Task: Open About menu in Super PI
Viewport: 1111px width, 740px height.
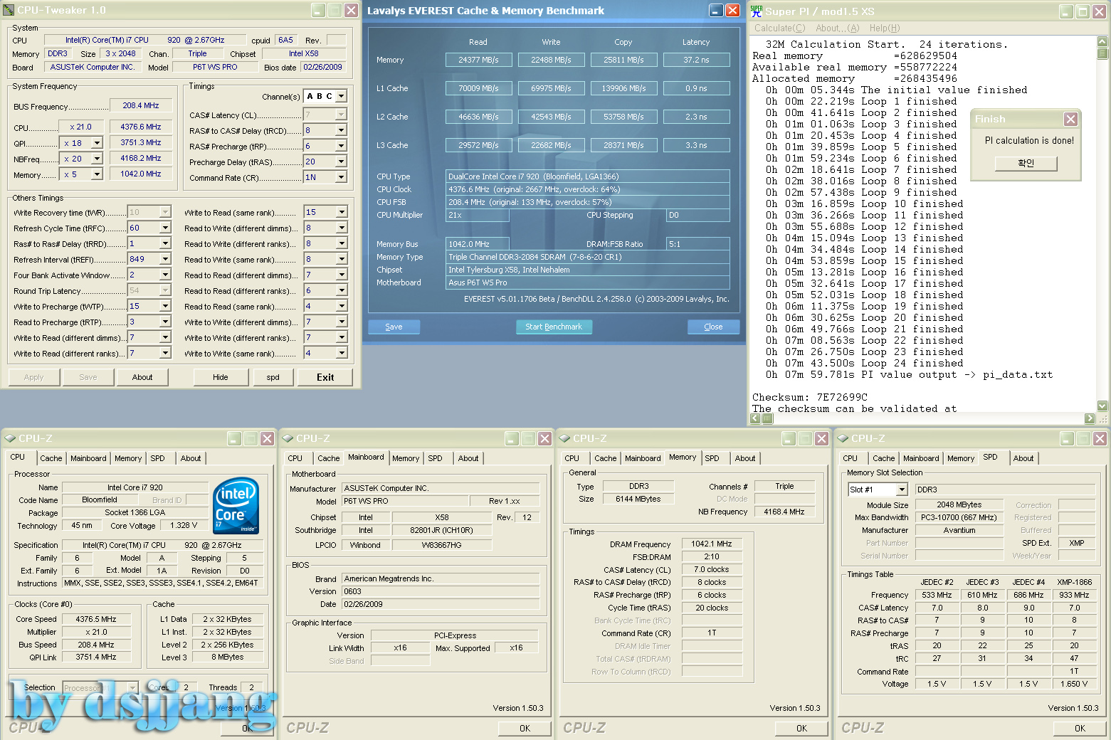Action: tap(837, 28)
